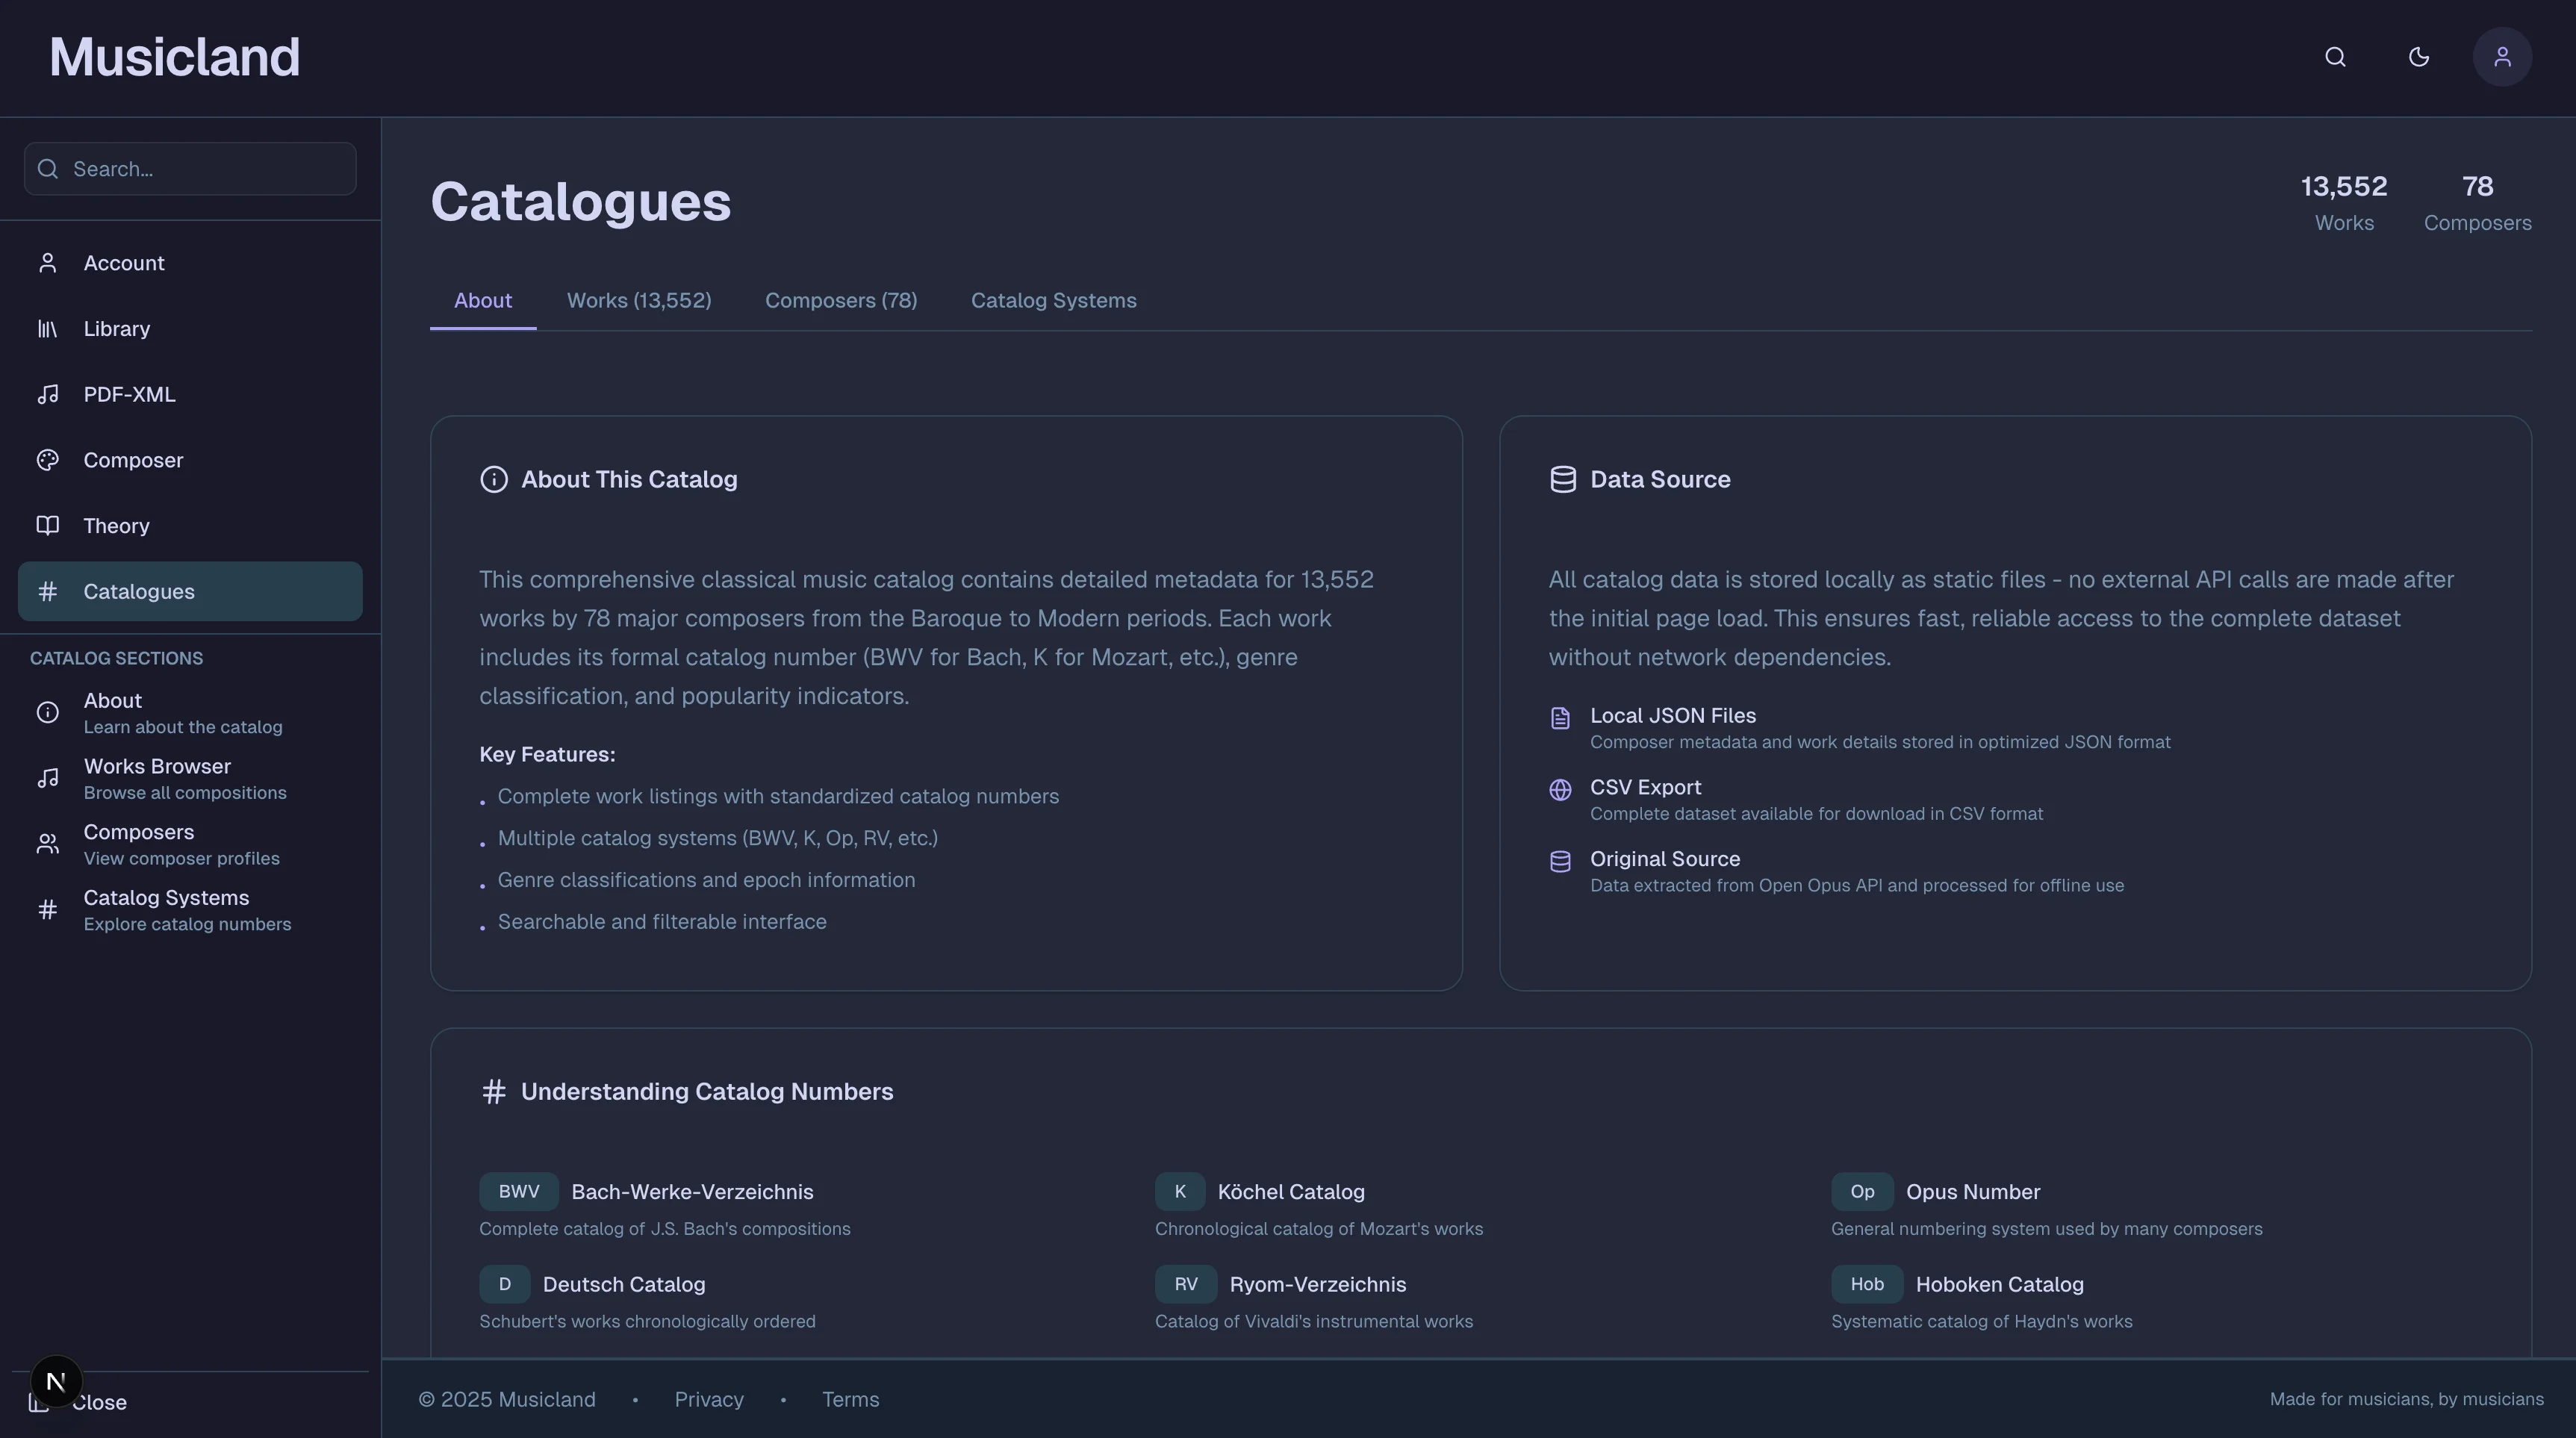
Task: Open the user profile avatar icon
Action: pyautogui.click(x=2502, y=57)
